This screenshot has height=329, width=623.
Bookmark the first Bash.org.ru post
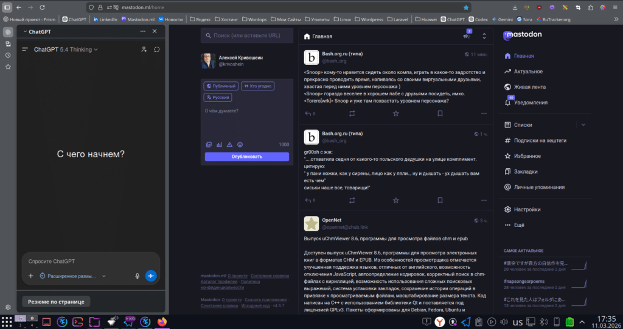440,114
